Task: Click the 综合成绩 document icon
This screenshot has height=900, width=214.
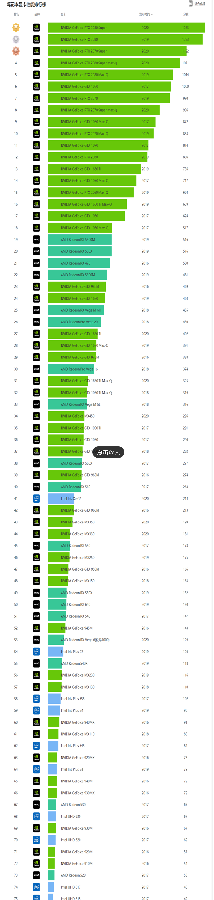Action: coord(191,4)
